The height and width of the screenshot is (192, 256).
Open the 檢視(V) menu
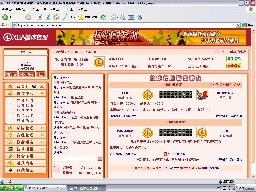click(34, 9)
